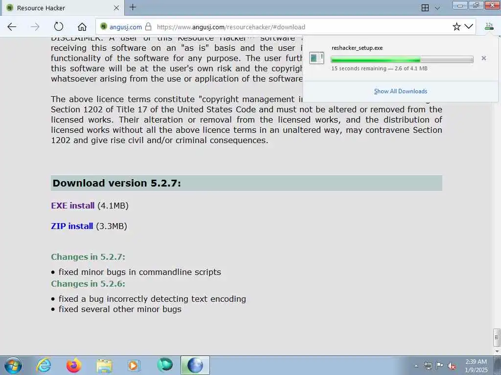Click the reshacker_setup.exe download progress bar

point(402,59)
